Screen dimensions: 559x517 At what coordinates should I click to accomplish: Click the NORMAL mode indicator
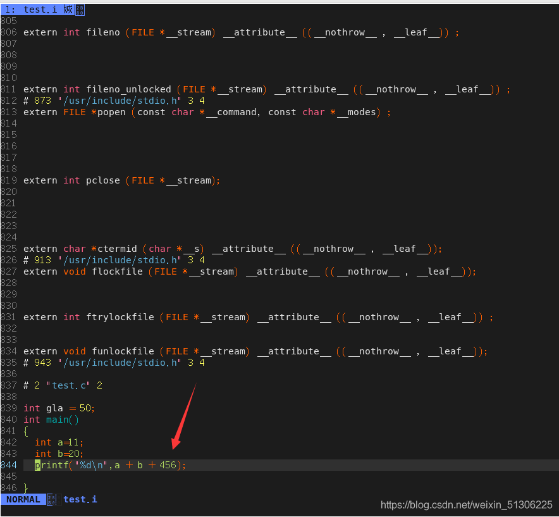(23, 499)
